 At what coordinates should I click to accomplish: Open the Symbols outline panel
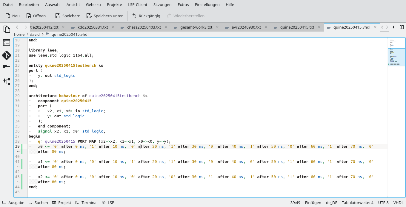point(7,42)
